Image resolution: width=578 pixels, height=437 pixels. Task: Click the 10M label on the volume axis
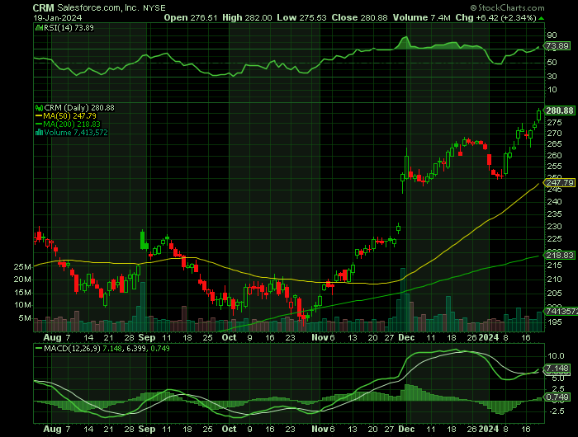(22, 305)
